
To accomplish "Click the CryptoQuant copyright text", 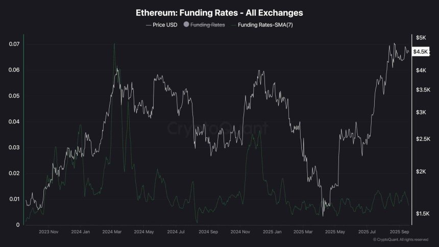I will 400,239.
